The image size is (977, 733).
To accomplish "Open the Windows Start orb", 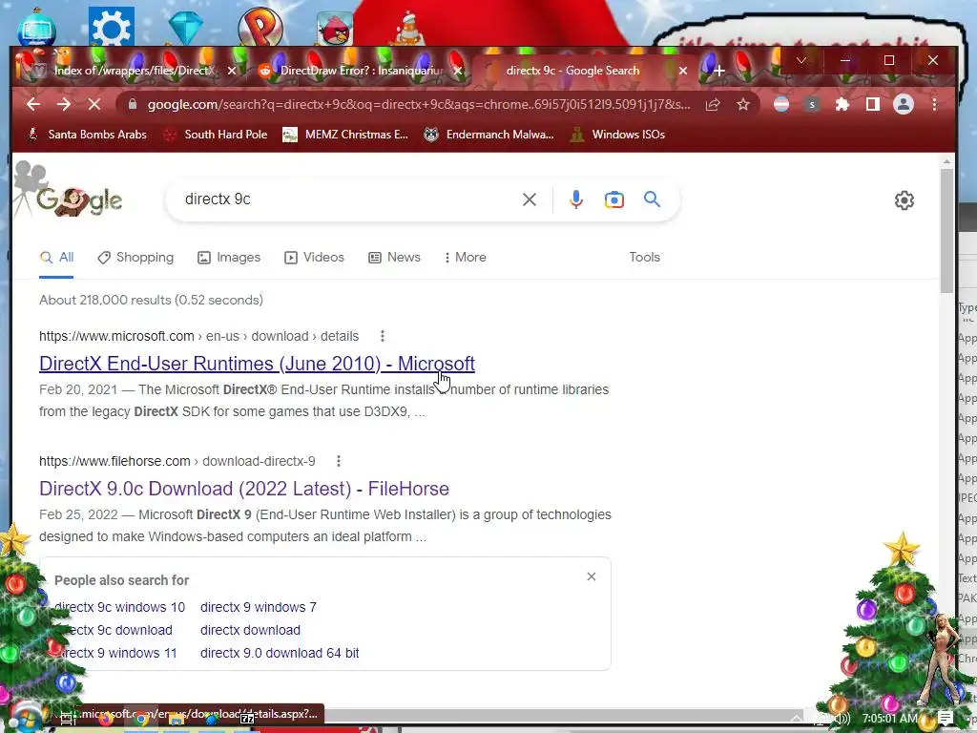I will [27, 719].
